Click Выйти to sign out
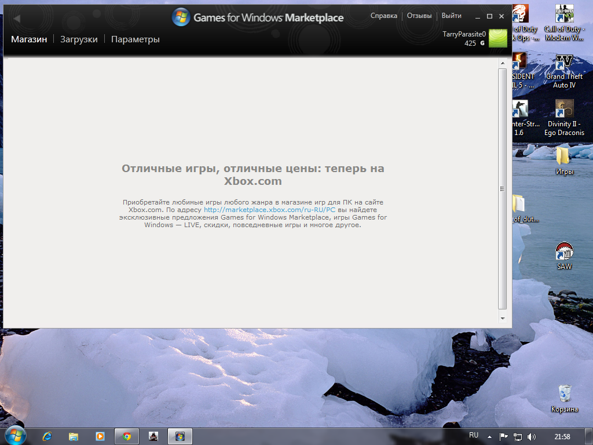Image resolution: width=593 pixels, height=445 pixels. click(451, 16)
